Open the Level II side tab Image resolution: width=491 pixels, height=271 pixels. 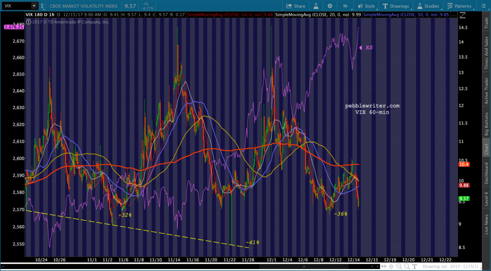pyautogui.click(x=486, y=199)
